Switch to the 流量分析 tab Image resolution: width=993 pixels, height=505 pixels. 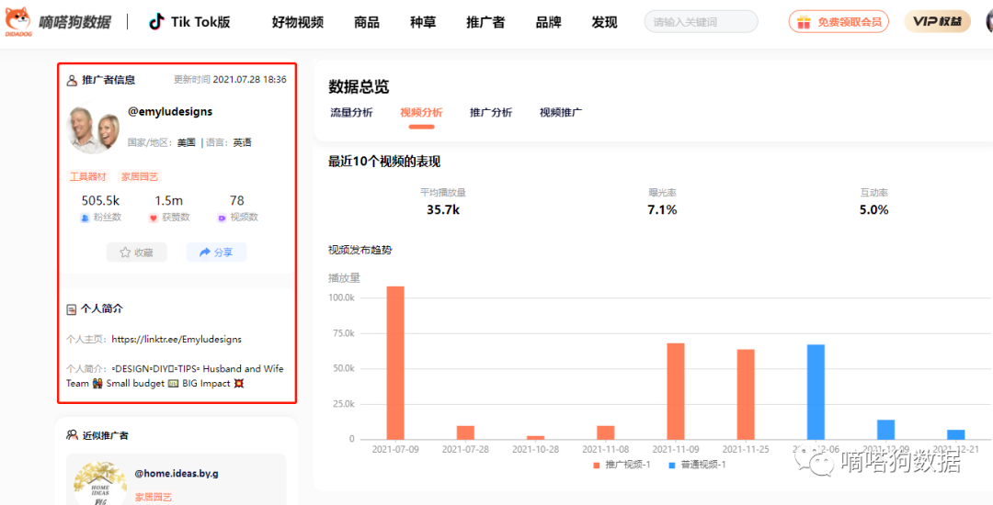pos(351,113)
